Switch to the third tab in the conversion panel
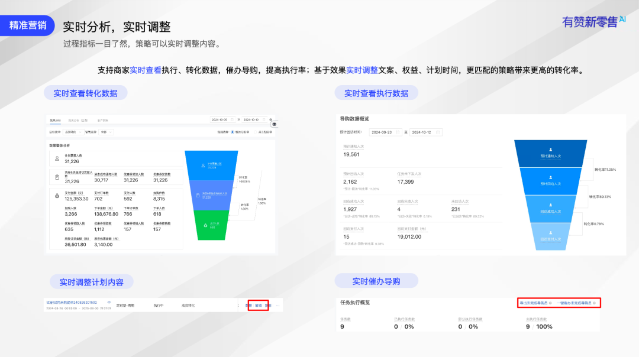 pyautogui.click(x=103, y=121)
